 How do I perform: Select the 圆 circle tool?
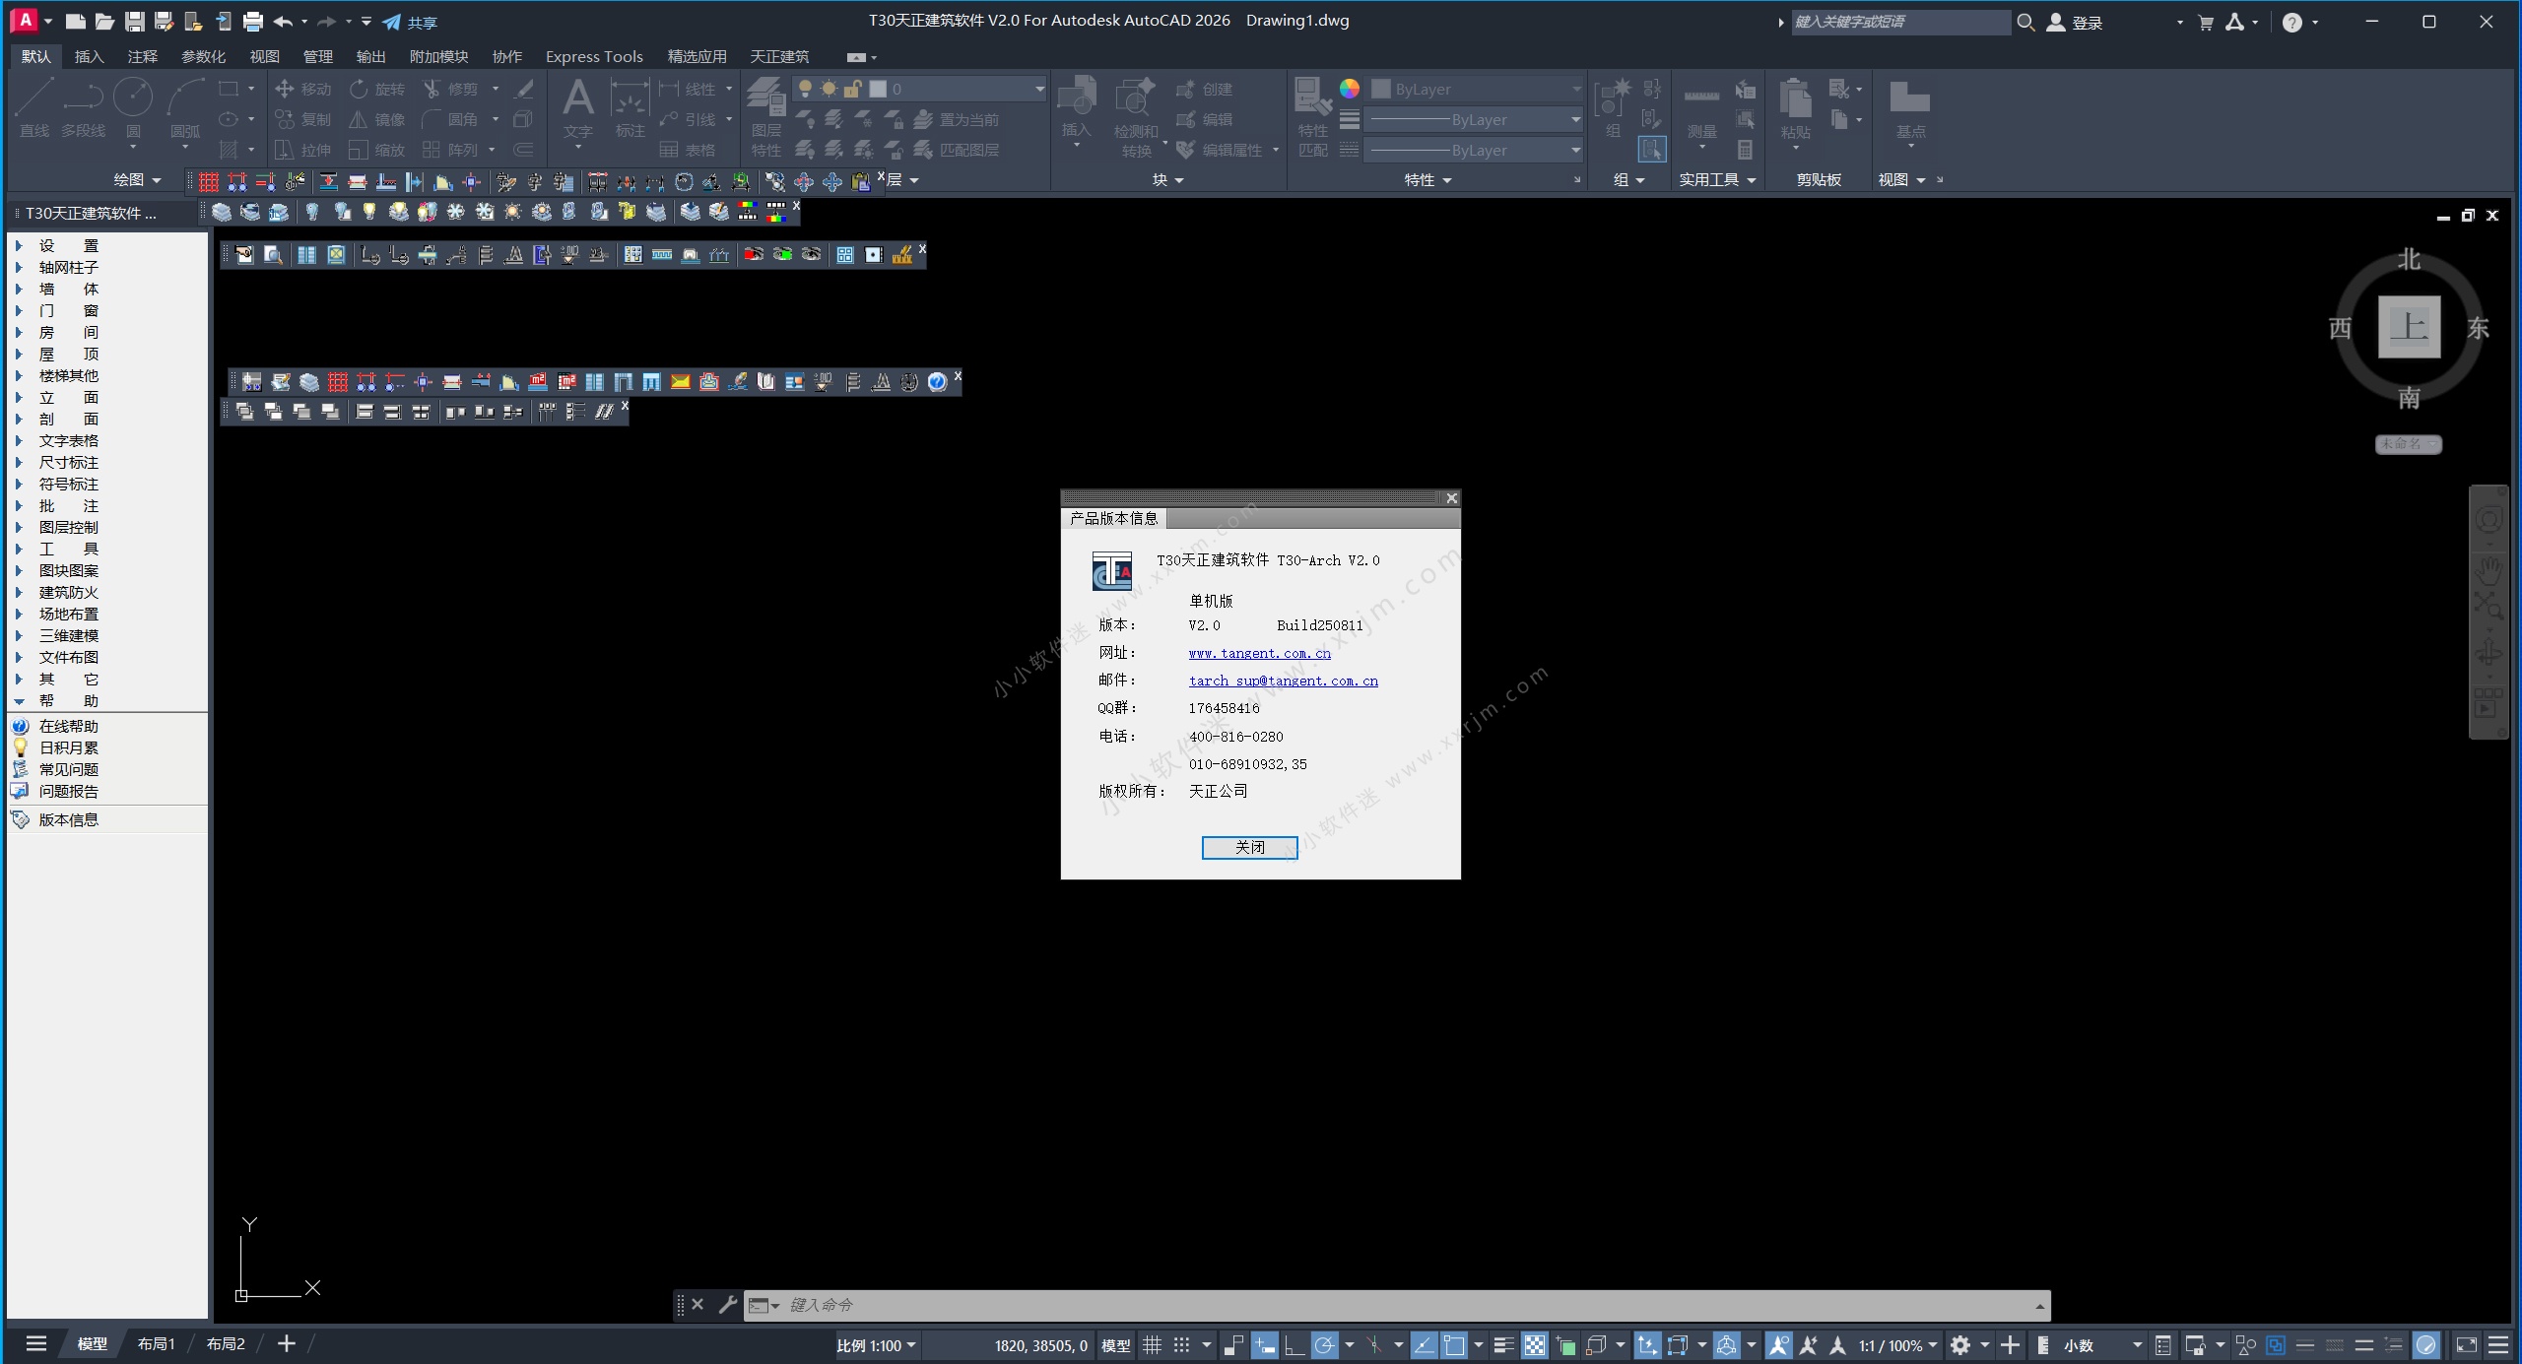[x=133, y=108]
